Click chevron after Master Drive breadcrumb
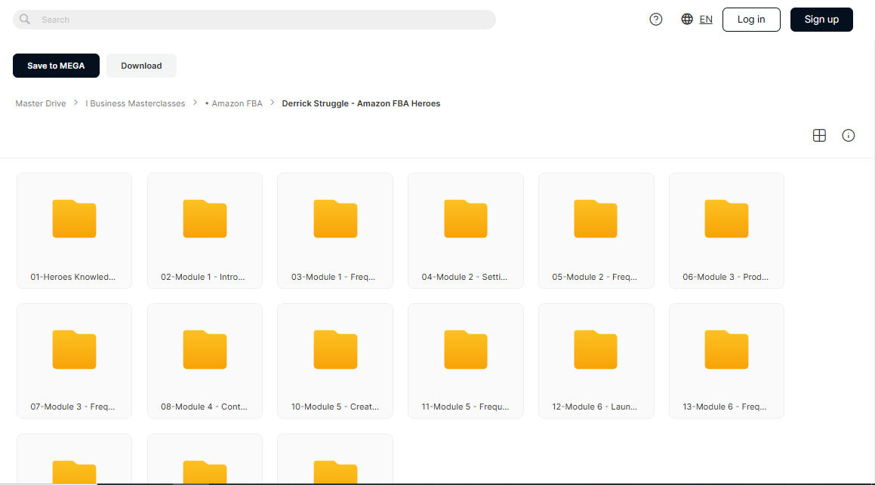This screenshot has height=485, width=875. click(x=76, y=103)
